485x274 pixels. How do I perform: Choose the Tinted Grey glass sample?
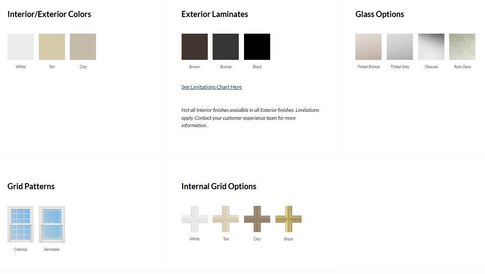[400, 47]
